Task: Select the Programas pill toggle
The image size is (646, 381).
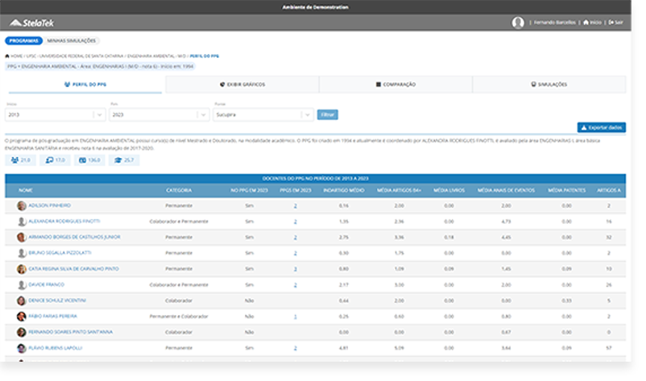Action: click(23, 40)
